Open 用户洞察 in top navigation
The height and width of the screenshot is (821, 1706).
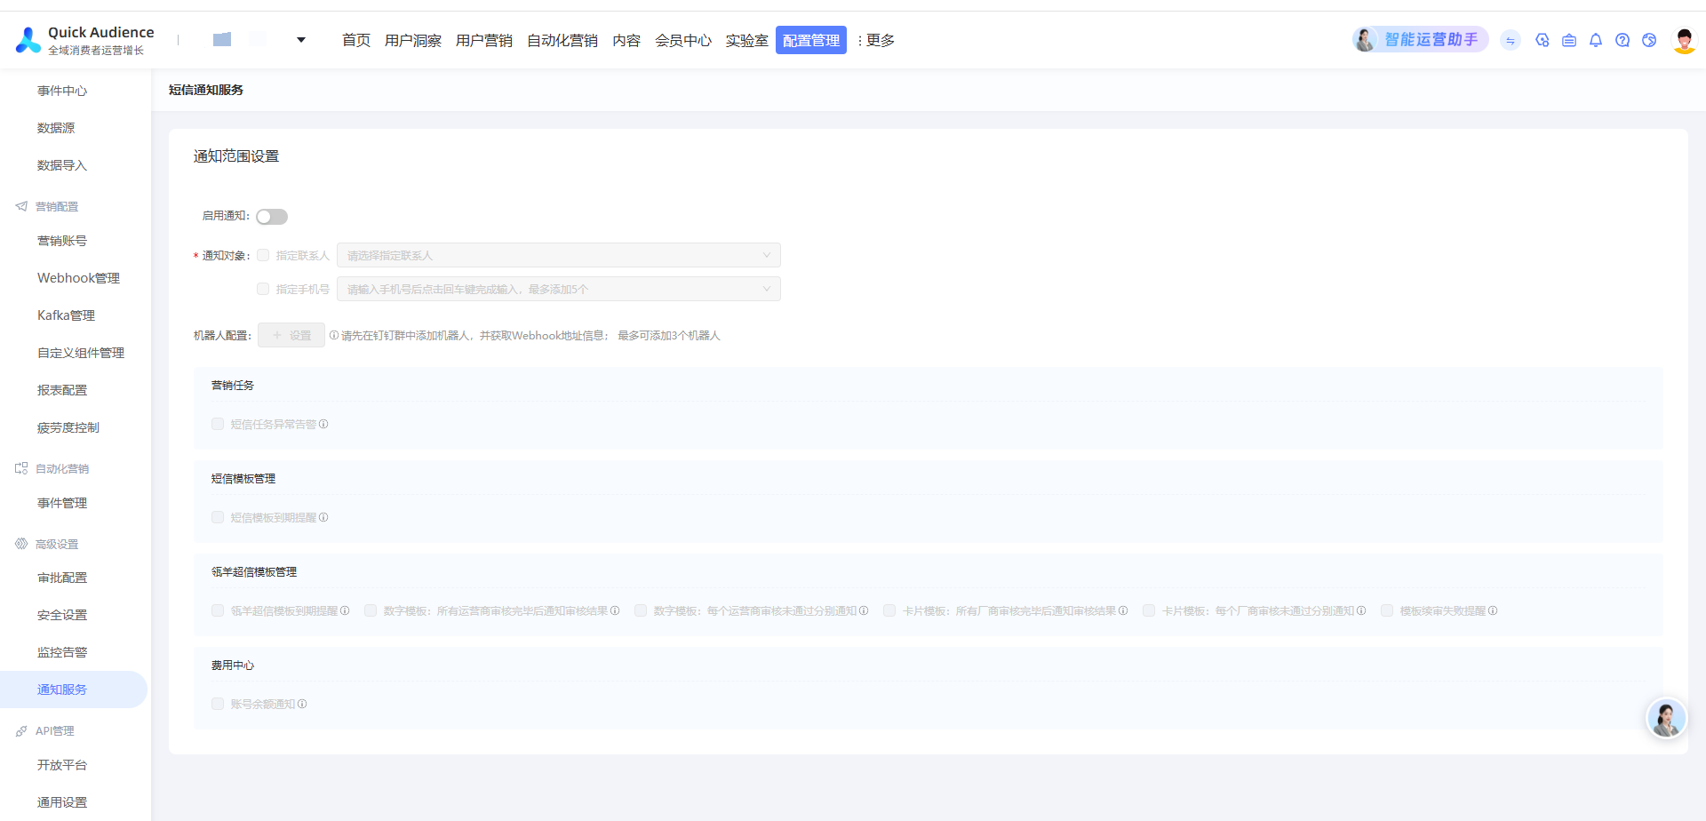point(413,40)
